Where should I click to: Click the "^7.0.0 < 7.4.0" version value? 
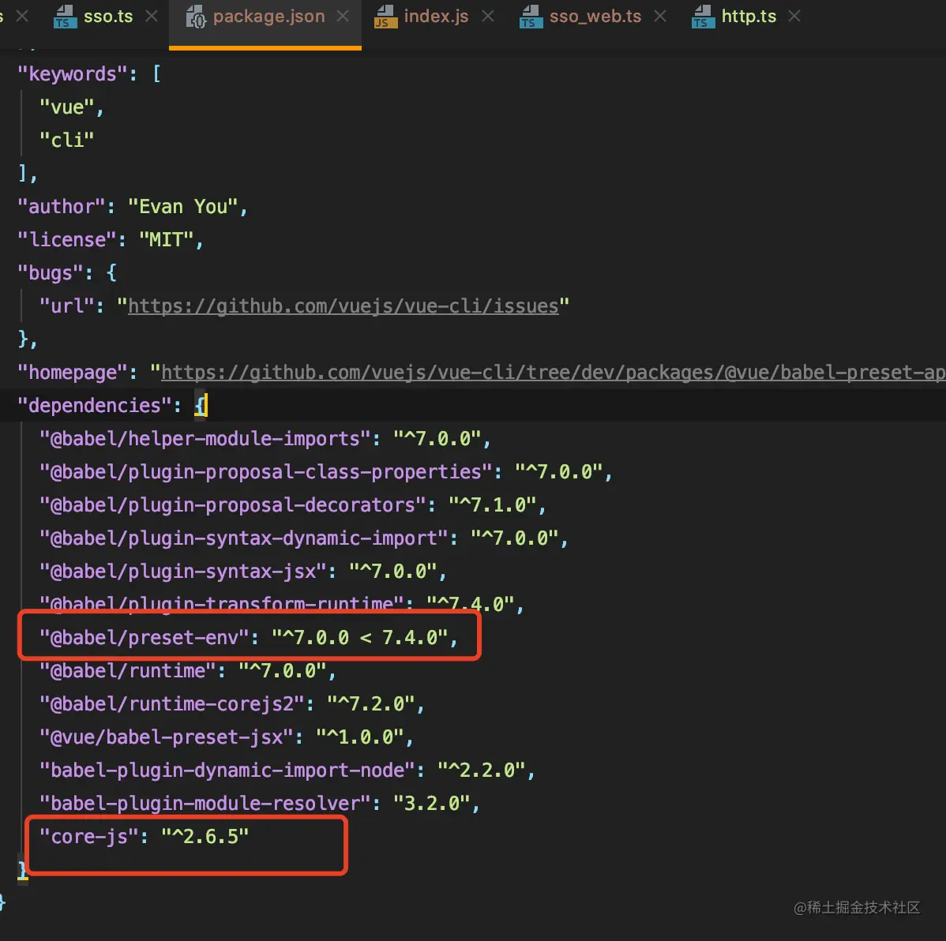coord(360,638)
